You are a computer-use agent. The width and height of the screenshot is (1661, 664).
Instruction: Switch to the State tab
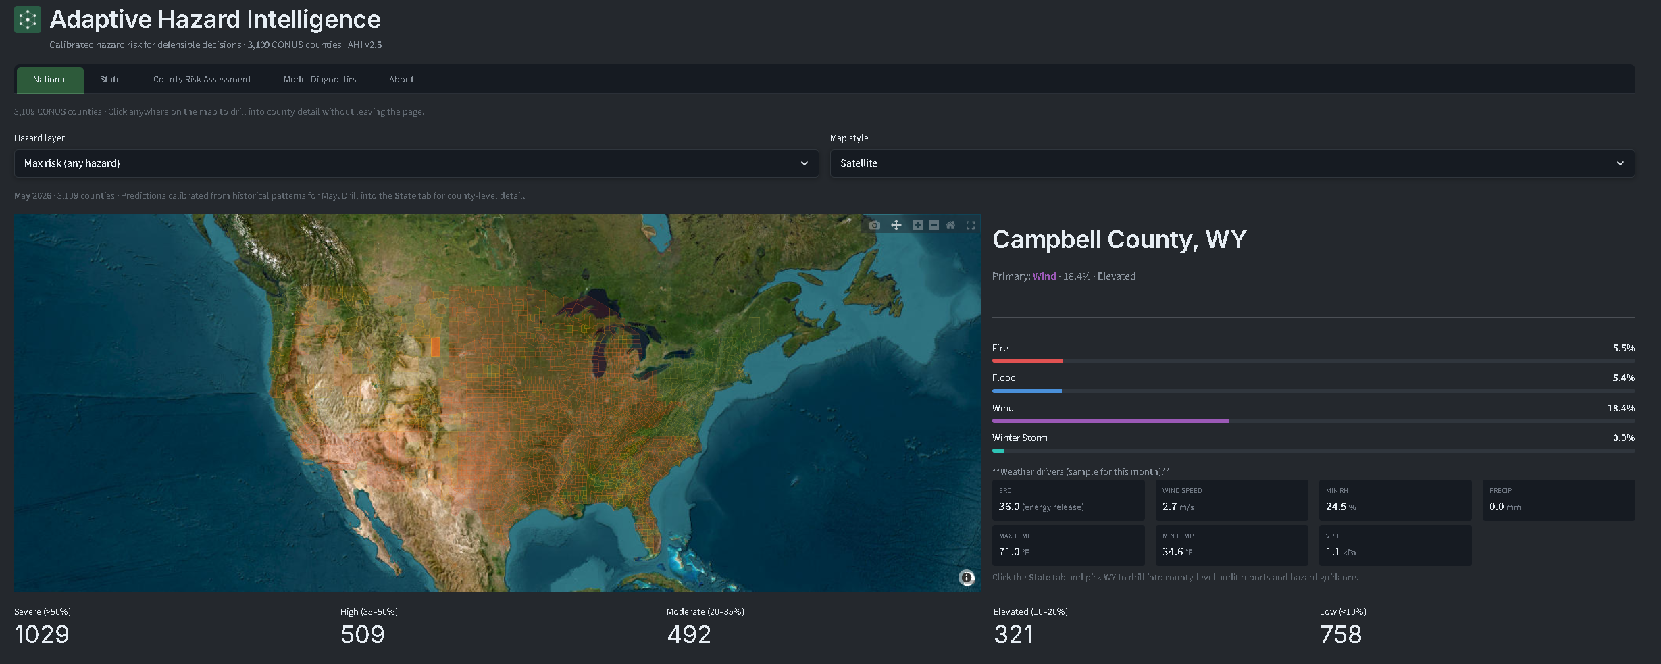(110, 80)
